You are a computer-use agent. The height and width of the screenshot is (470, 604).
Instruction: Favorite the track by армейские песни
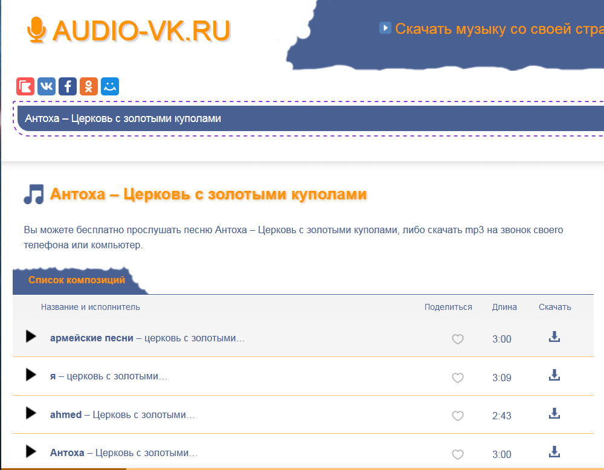click(458, 339)
